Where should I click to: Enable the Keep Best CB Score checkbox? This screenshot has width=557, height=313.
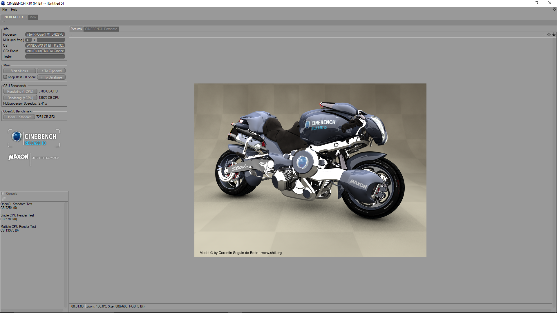(5, 77)
